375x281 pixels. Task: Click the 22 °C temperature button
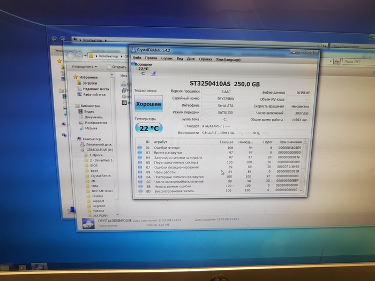(148, 128)
